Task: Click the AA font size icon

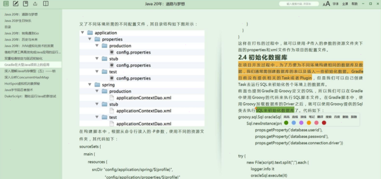Action: [x=326, y=4]
